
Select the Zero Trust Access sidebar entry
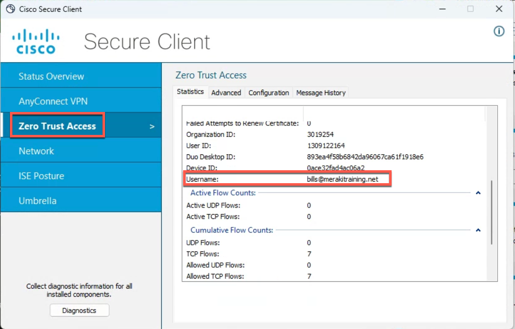pyautogui.click(x=56, y=126)
